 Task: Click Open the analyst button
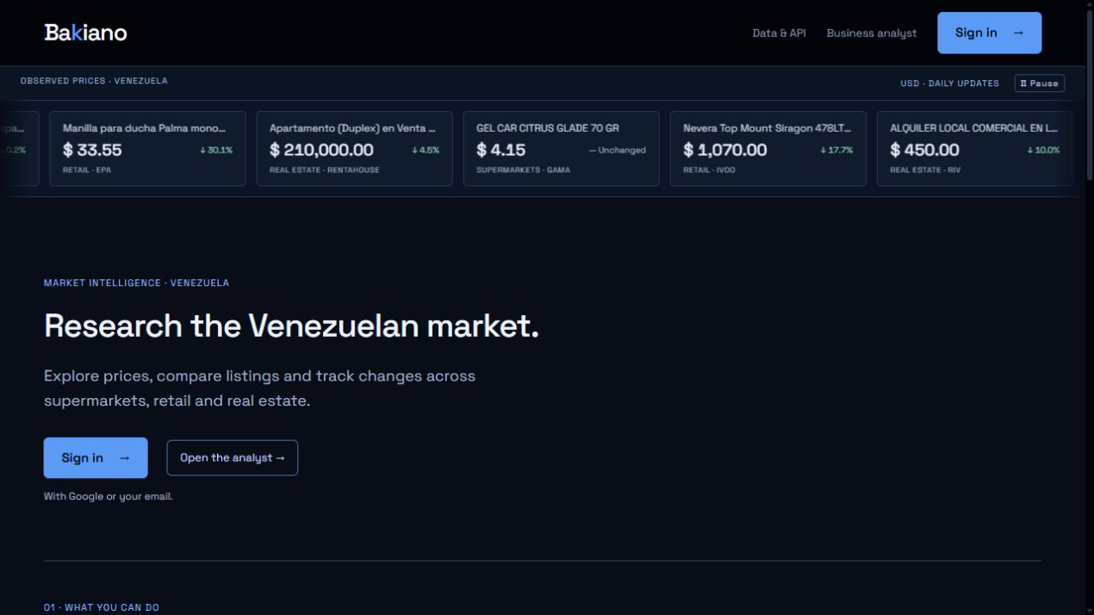point(232,457)
